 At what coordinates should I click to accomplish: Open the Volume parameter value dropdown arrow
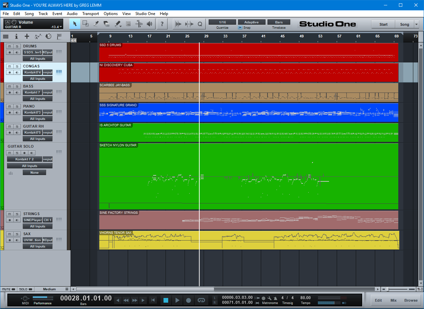[x=61, y=27]
